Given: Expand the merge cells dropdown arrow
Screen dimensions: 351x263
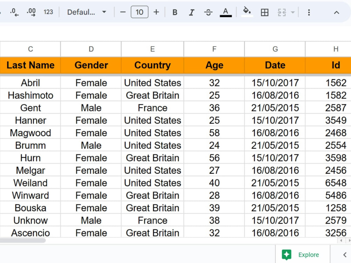Looking at the screenshot, I should [x=293, y=12].
